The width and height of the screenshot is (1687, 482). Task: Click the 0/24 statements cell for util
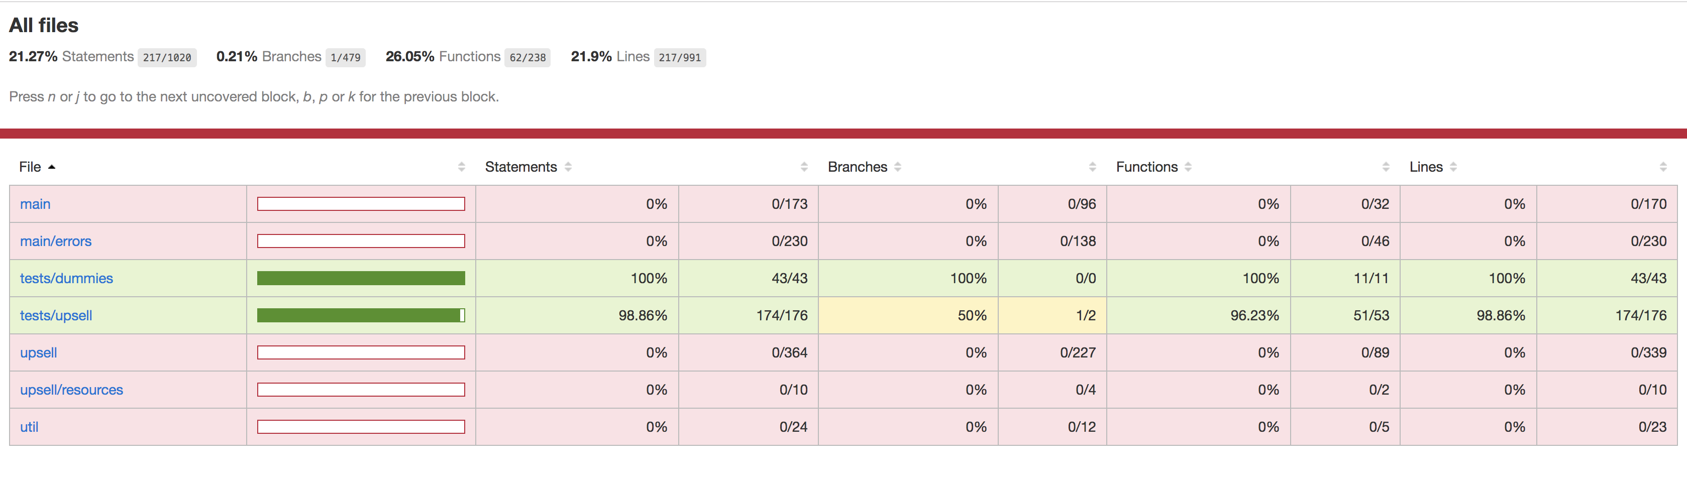[748, 427]
